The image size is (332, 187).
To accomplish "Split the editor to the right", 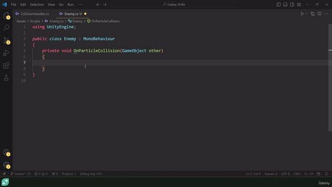I will coord(320,14).
